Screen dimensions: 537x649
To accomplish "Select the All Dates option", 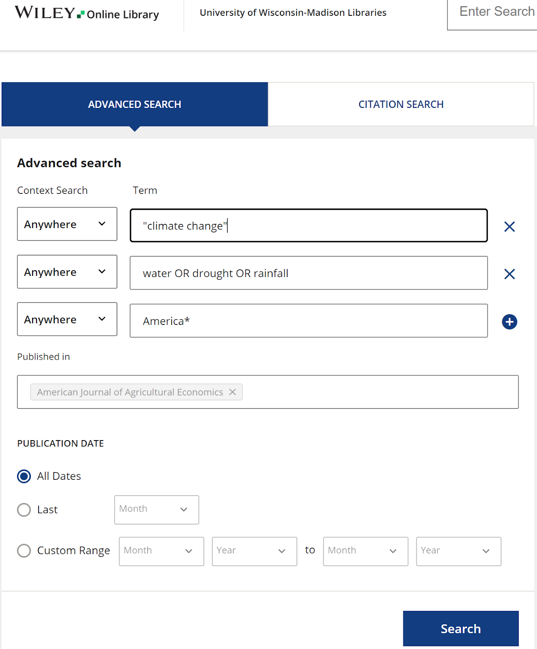I will pos(24,476).
